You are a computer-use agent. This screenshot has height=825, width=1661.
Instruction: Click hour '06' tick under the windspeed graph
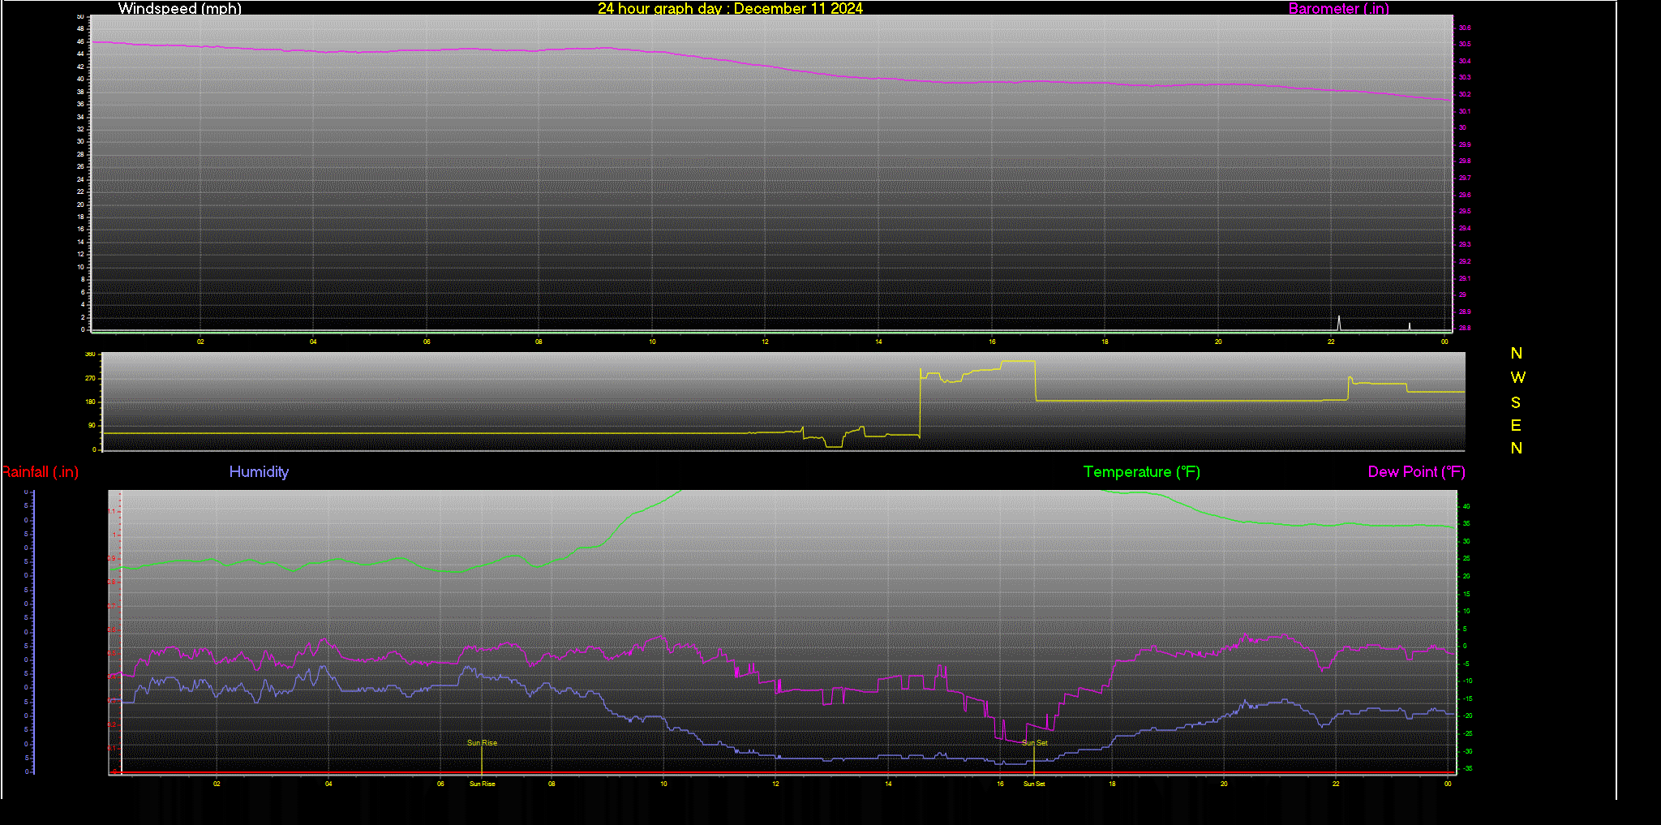coord(427,342)
